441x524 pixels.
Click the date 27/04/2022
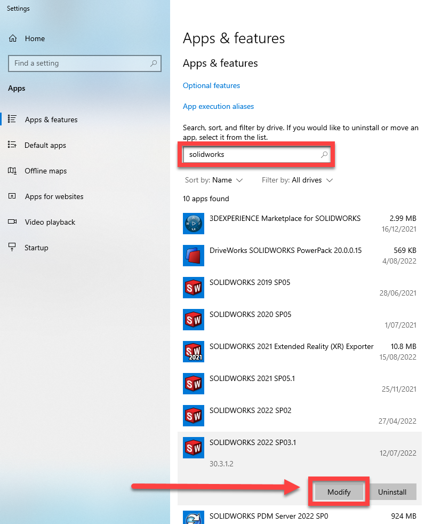point(397,421)
